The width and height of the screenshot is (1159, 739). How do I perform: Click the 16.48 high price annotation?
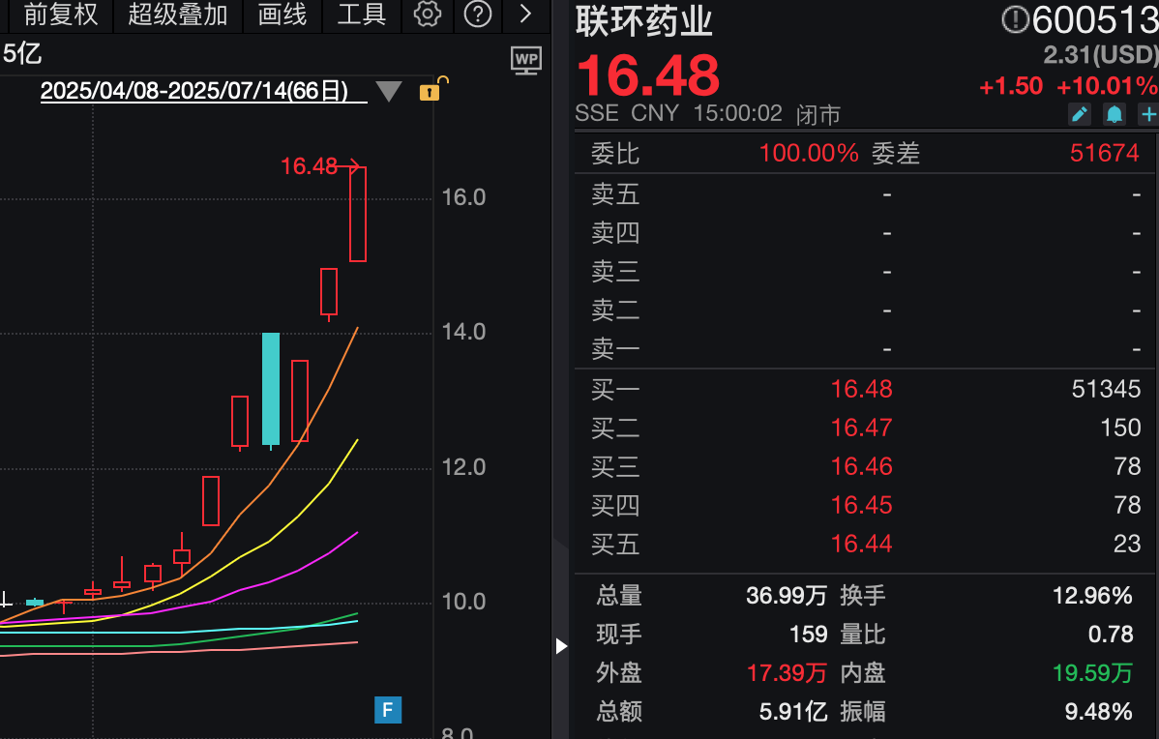tap(309, 166)
